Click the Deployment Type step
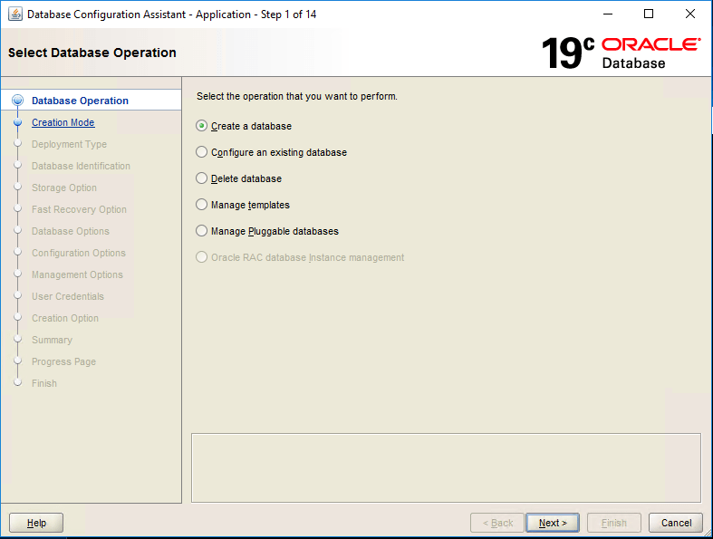 tap(69, 144)
